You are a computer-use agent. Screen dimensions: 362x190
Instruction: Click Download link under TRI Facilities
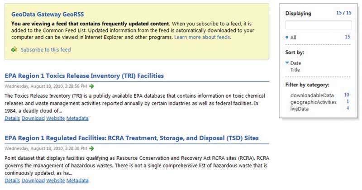(x=33, y=119)
